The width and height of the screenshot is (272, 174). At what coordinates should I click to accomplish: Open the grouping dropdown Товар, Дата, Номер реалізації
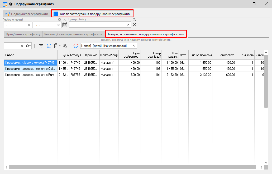(135, 46)
